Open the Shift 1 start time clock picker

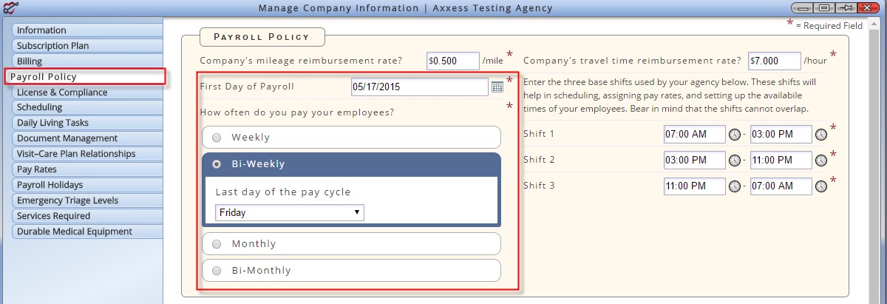735,135
